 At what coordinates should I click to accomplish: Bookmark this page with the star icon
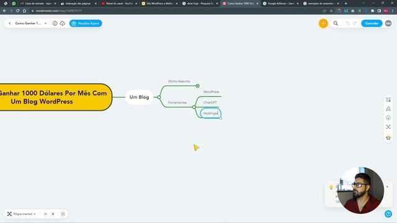[x=331, y=11]
